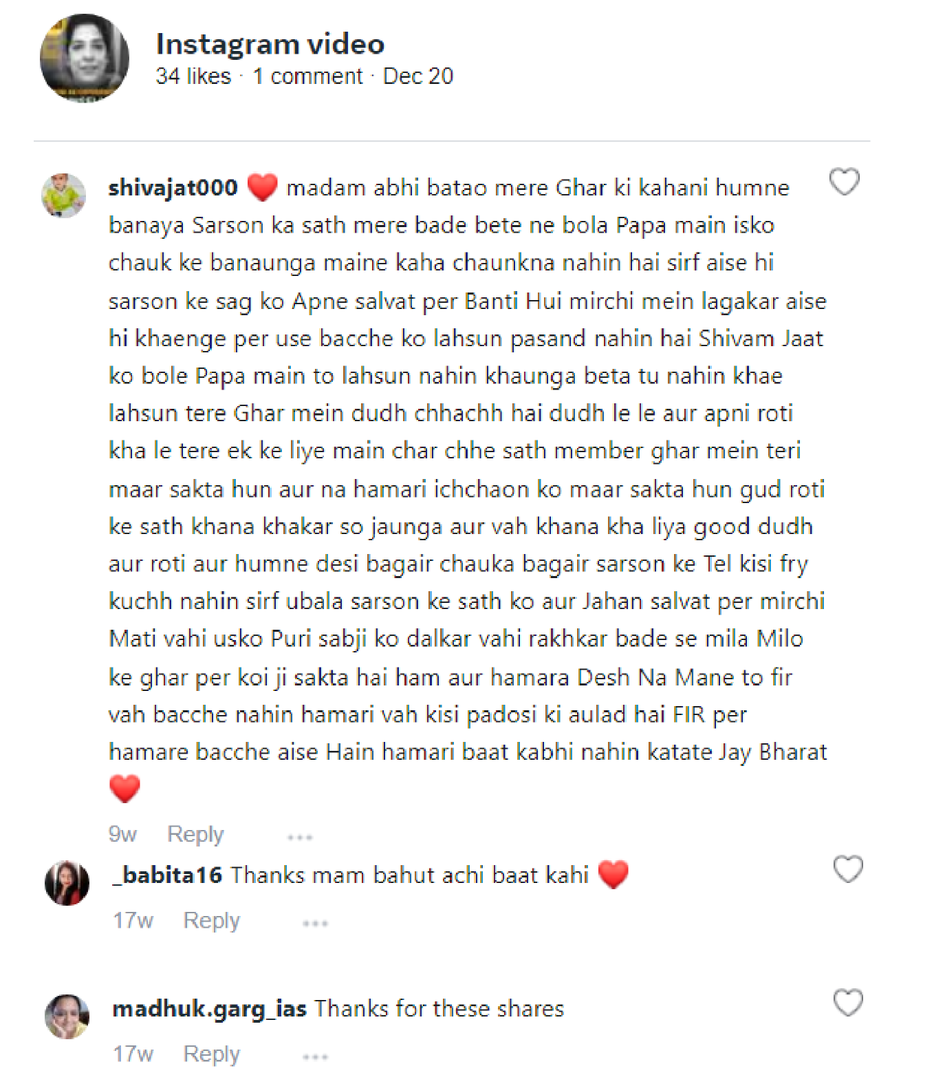Open the post author's avatar at top
934x1075 pixels.
(x=85, y=58)
